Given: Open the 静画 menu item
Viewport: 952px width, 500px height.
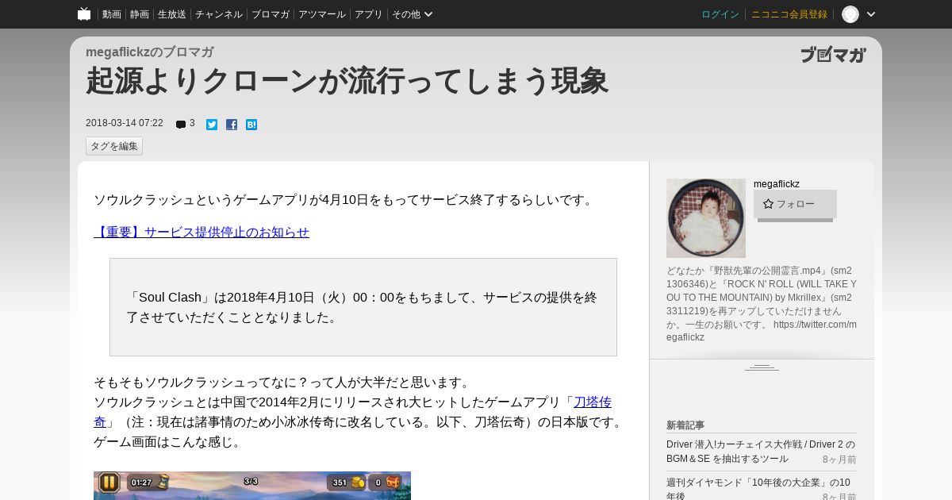Looking at the screenshot, I should [x=140, y=14].
